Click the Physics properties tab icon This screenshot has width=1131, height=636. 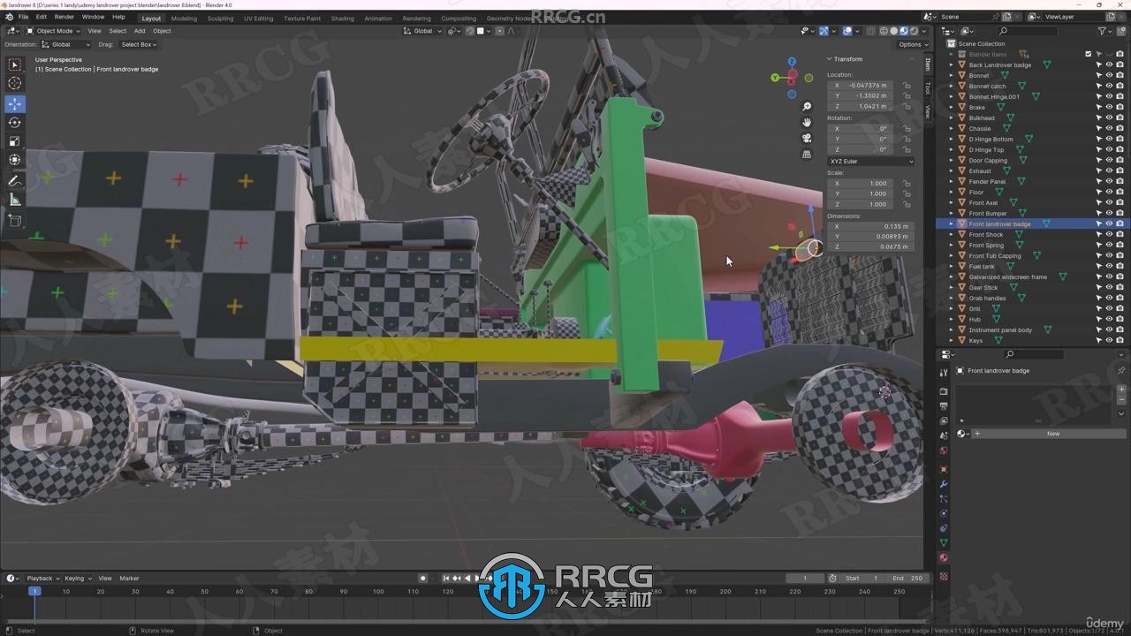click(944, 514)
